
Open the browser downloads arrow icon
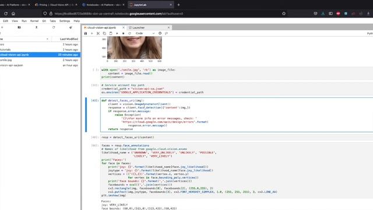coord(323,13)
